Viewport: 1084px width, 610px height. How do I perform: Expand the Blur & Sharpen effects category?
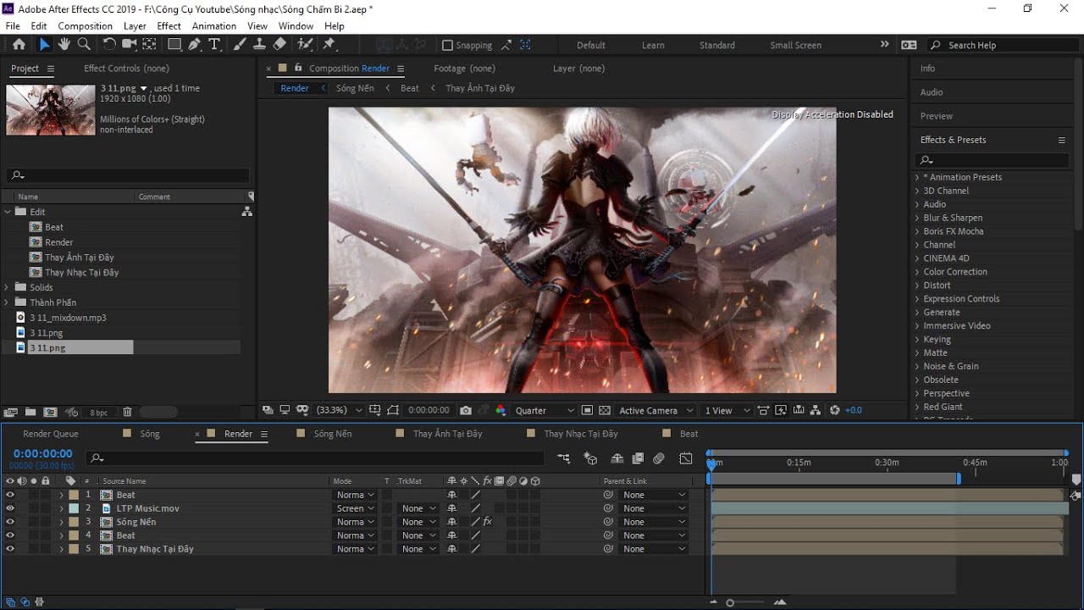[917, 218]
